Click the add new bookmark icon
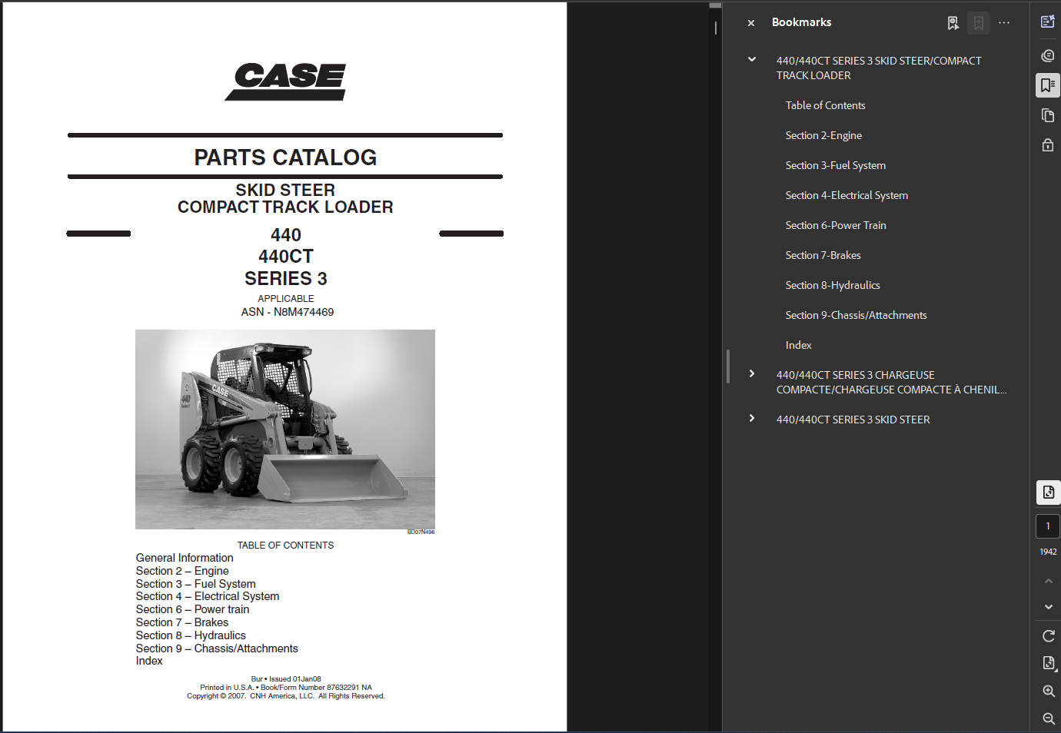The width and height of the screenshot is (1061, 733). [979, 23]
